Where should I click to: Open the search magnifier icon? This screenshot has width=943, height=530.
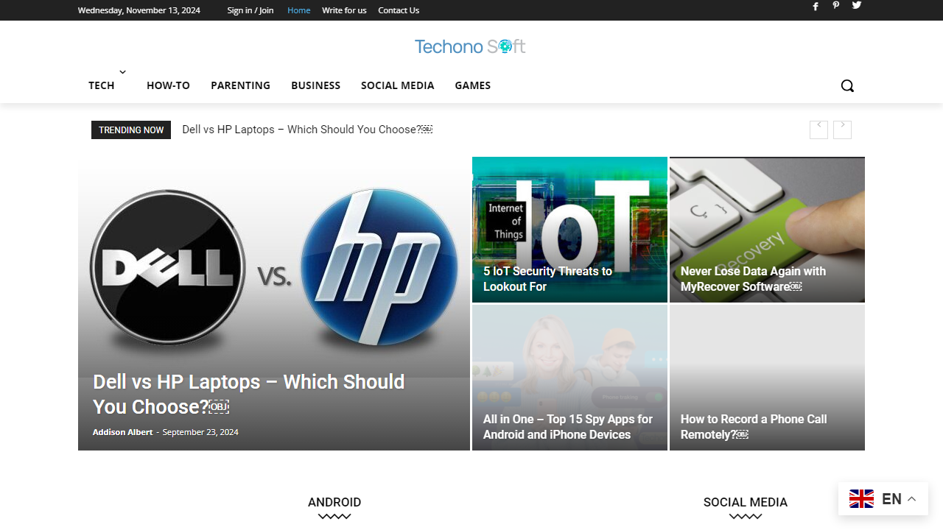tap(847, 85)
